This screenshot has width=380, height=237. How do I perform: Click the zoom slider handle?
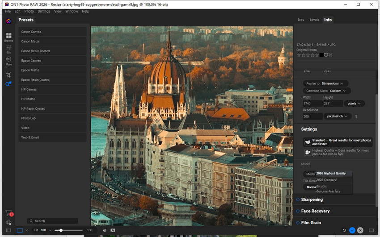pyautogui.click(x=61, y=230)
